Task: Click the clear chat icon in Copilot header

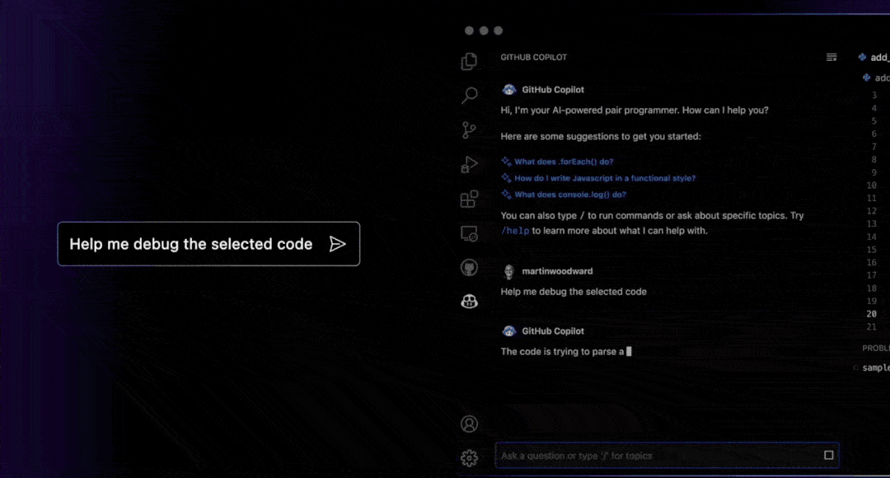Action: [831, 57]
